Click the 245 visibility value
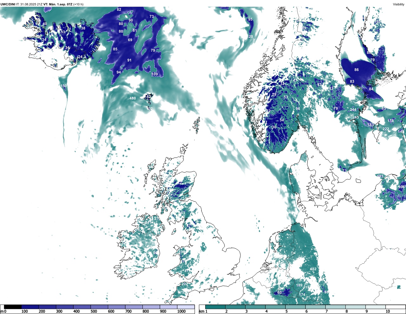406x314 pixels. coord(356,117)
